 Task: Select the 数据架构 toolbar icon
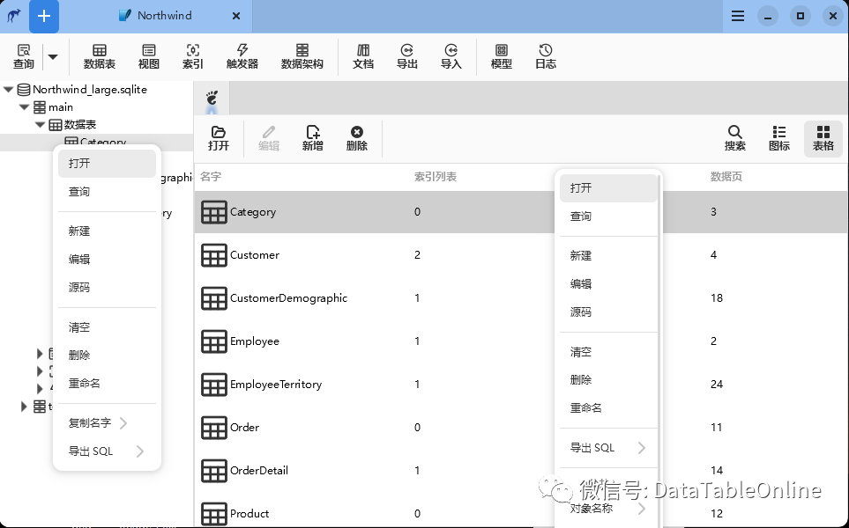tap(302, 56)
